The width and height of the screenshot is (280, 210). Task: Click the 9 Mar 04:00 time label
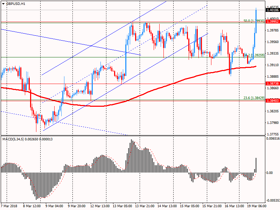pos(54,206)
